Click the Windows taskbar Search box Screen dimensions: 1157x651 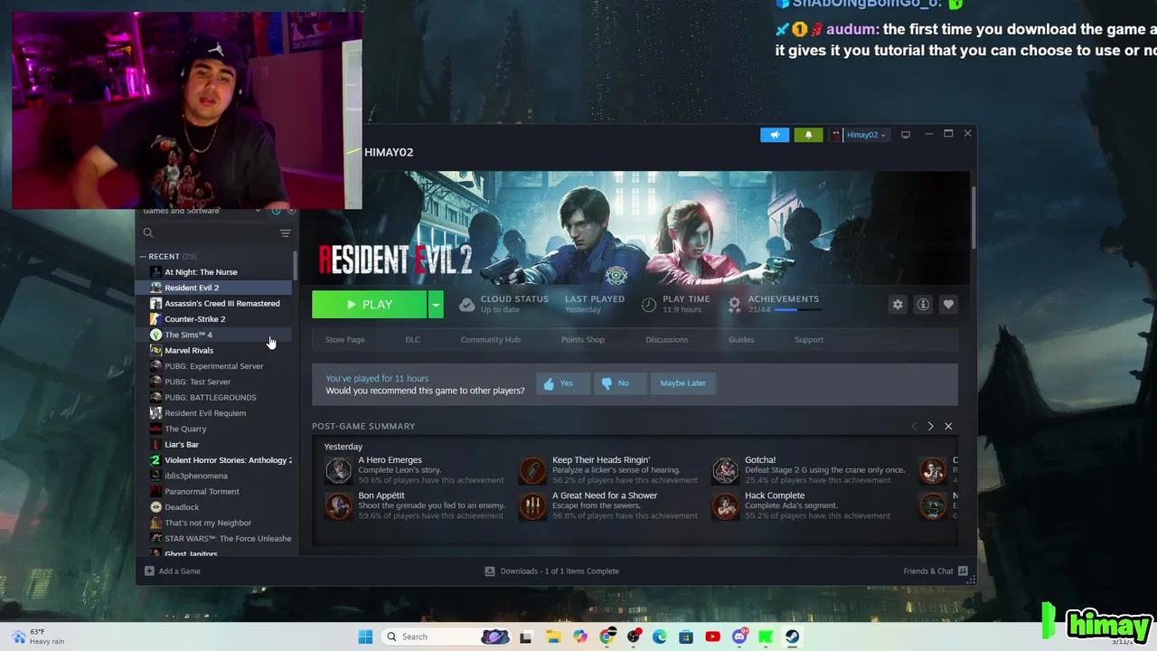pyautogui.click(x=445, y=637)
